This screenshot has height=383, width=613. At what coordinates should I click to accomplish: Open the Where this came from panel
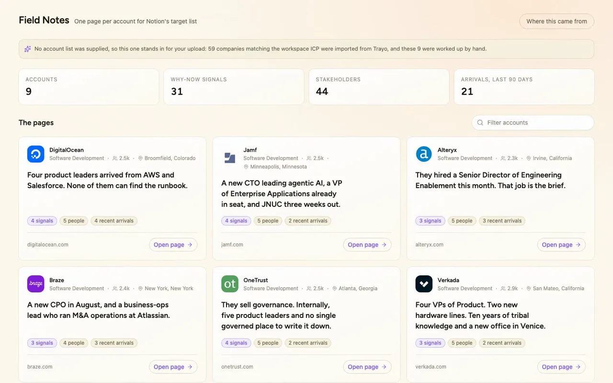[x=556, y=21]
